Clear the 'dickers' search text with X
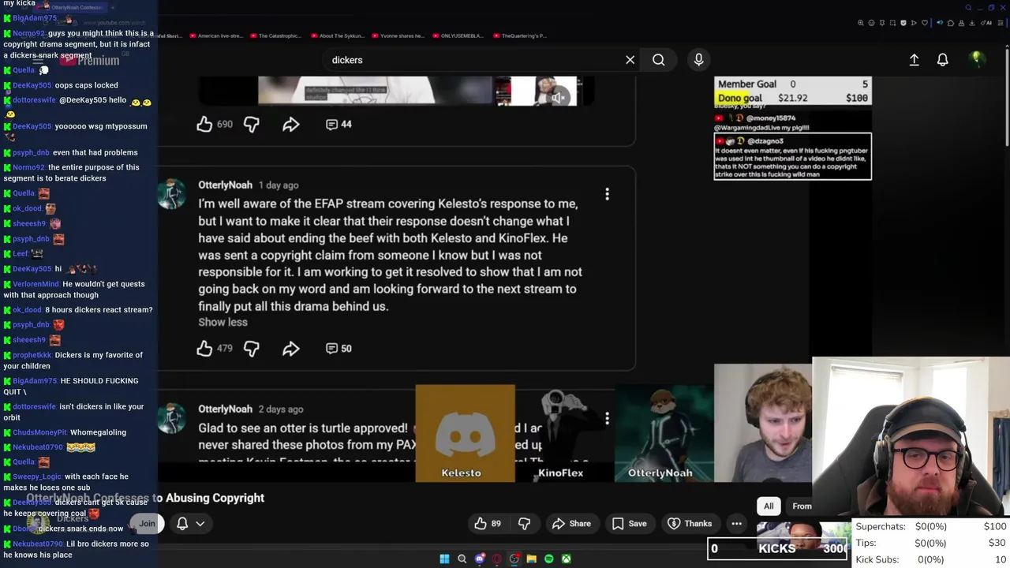 coord(630,60)
